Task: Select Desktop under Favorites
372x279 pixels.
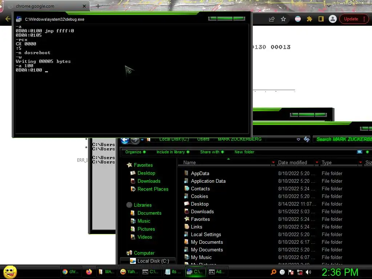Action: tap(146, 173)
